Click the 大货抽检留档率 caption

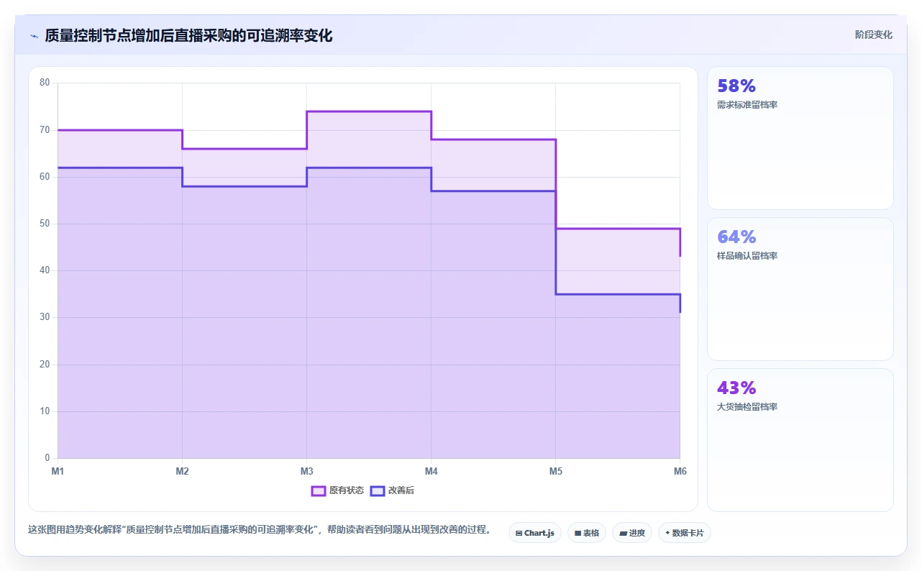pyautogui.click(x=747, y=407)
